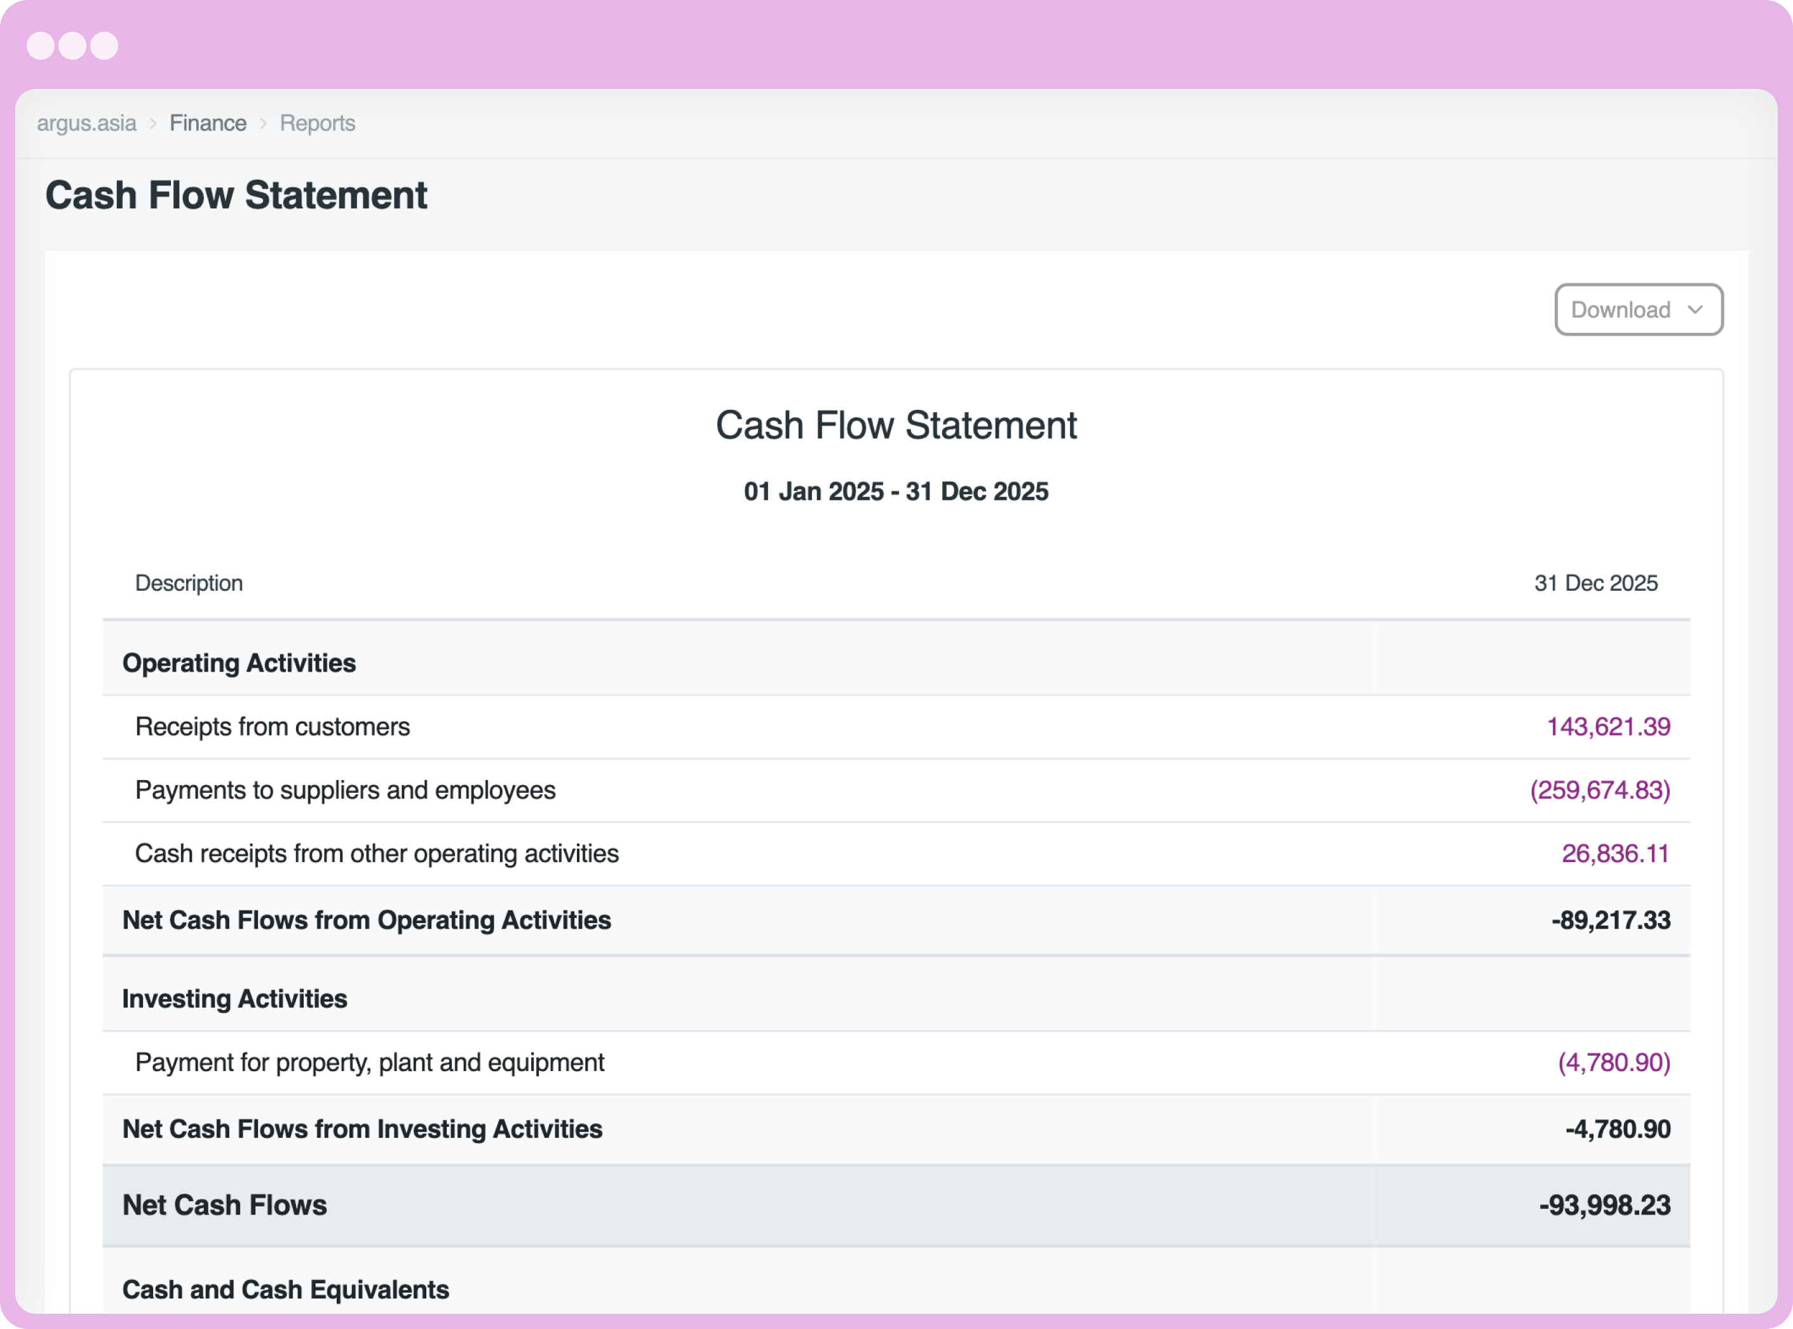Click the green maximize window dot
The image size is (1793, 1329).
click(105, 46)
